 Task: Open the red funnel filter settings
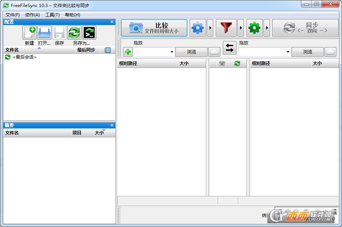click(226, 28)
